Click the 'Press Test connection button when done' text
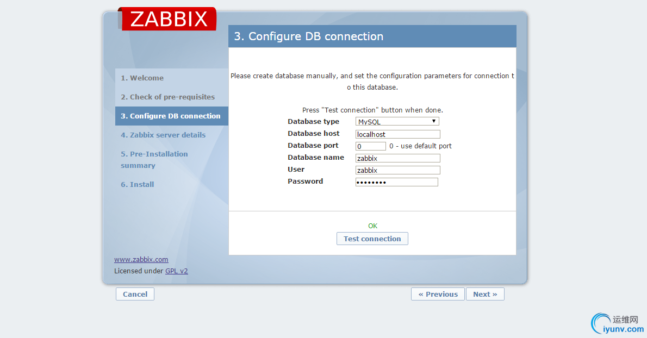647x338 pixels. 372,110
